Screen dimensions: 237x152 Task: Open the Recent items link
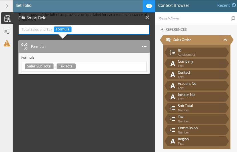point(223,5)
